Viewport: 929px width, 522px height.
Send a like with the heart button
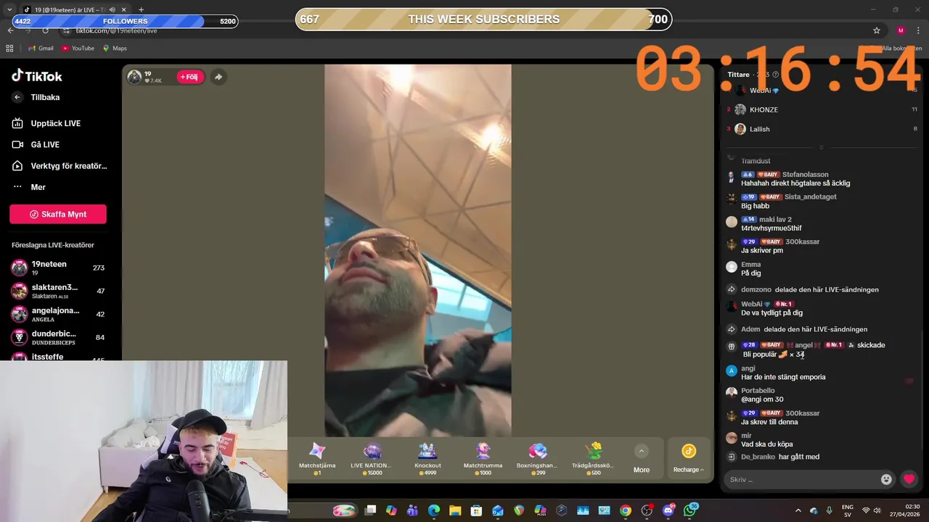click(x=909, y=479)
